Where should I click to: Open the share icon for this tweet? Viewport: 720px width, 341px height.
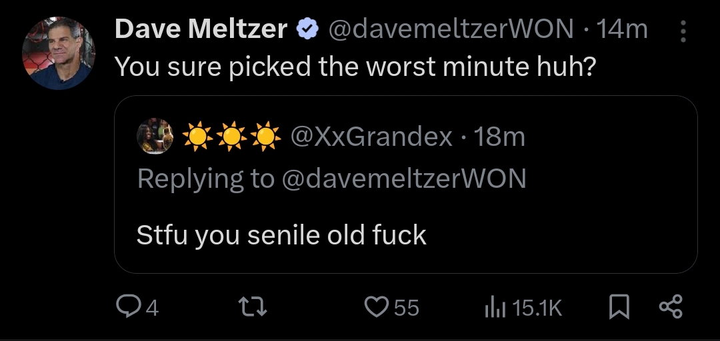coord(671,307)
